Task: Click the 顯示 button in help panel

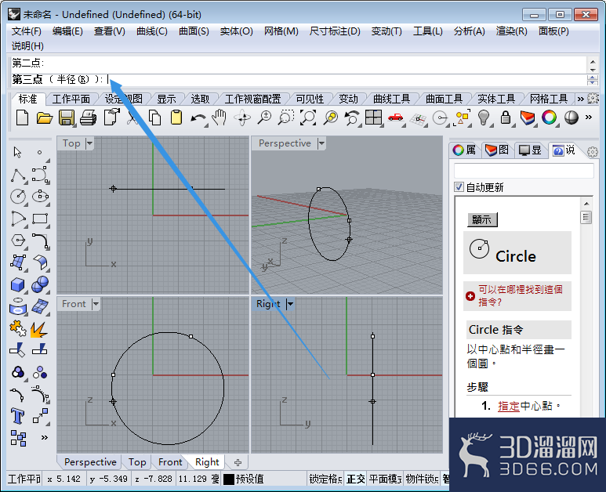Action: coord(482,219)
